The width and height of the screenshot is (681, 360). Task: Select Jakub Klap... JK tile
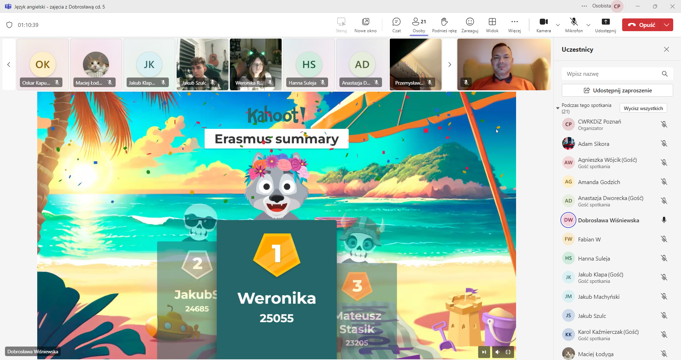tap(149, 64)
